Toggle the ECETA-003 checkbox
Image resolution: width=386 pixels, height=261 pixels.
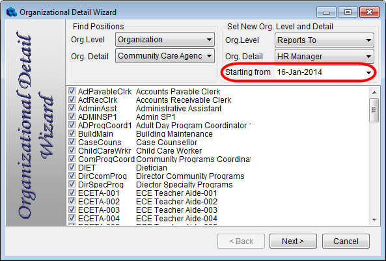pos(72,210)
